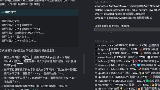Click warning triangle emoji in co-warning line
The height and width of the screenshot is (90, 160).
[x=153, y=85]
